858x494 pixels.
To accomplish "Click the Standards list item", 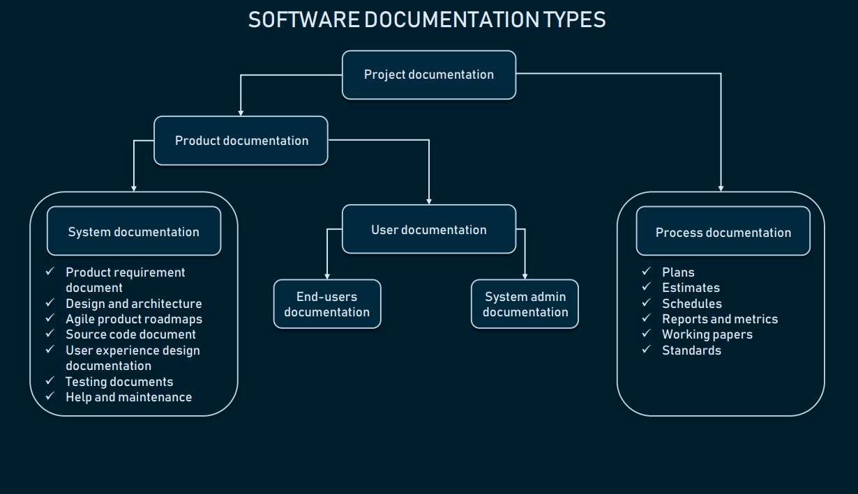I will click(691, 350).
